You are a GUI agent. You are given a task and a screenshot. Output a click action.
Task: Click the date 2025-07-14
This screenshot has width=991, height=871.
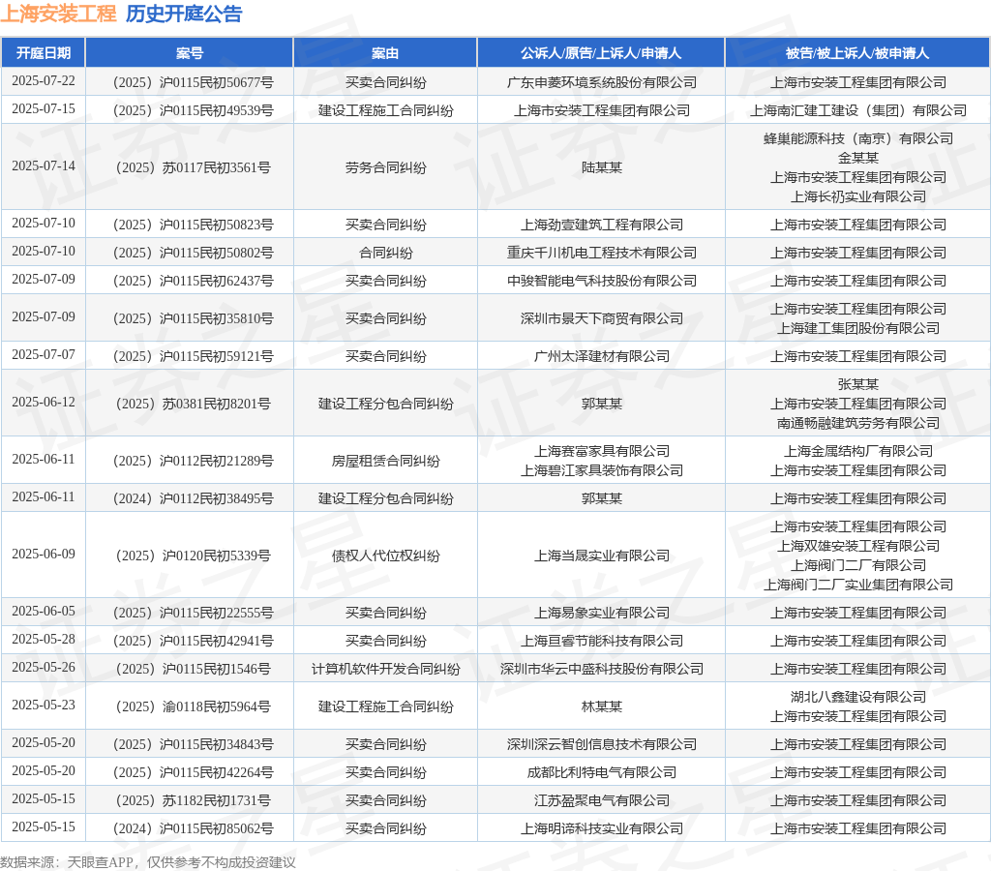click(43, 165)
